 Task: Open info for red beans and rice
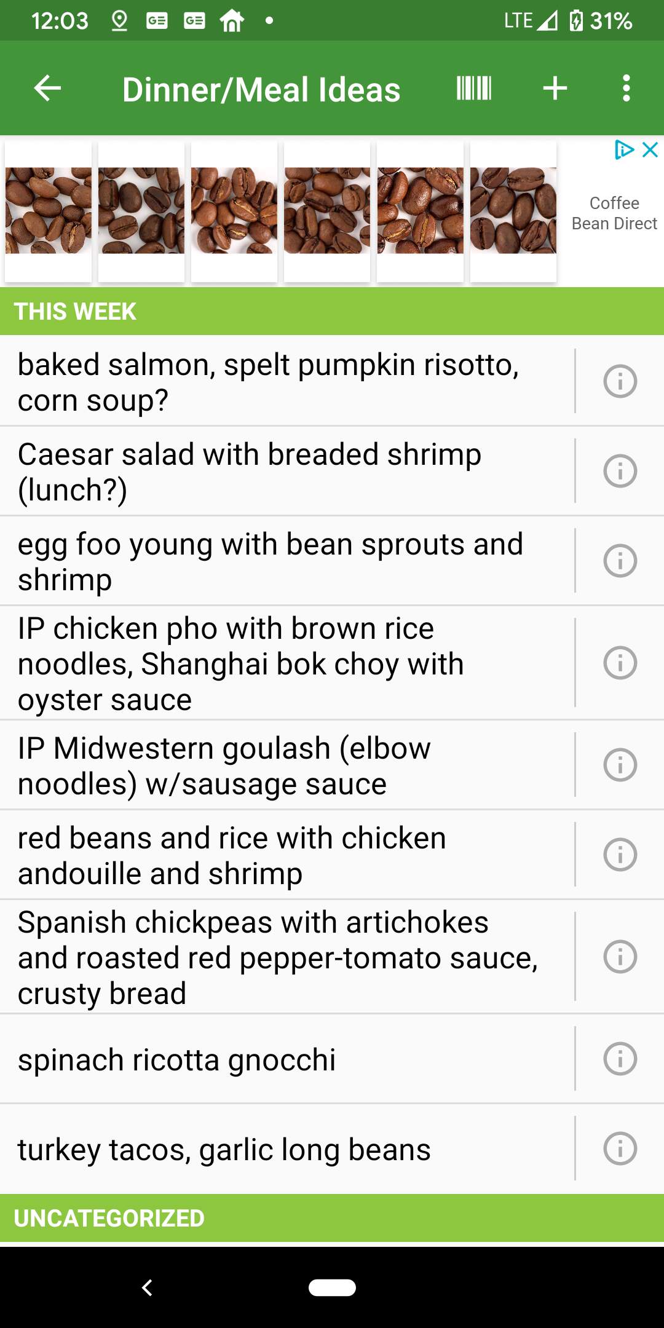click(620, 855)
